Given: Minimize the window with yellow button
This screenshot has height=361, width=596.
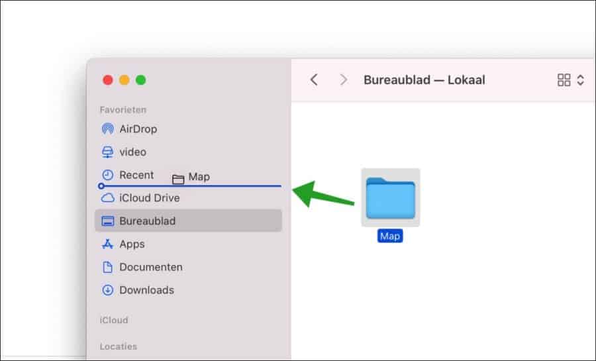Looking at the screenshot, I should click(124, 79).
